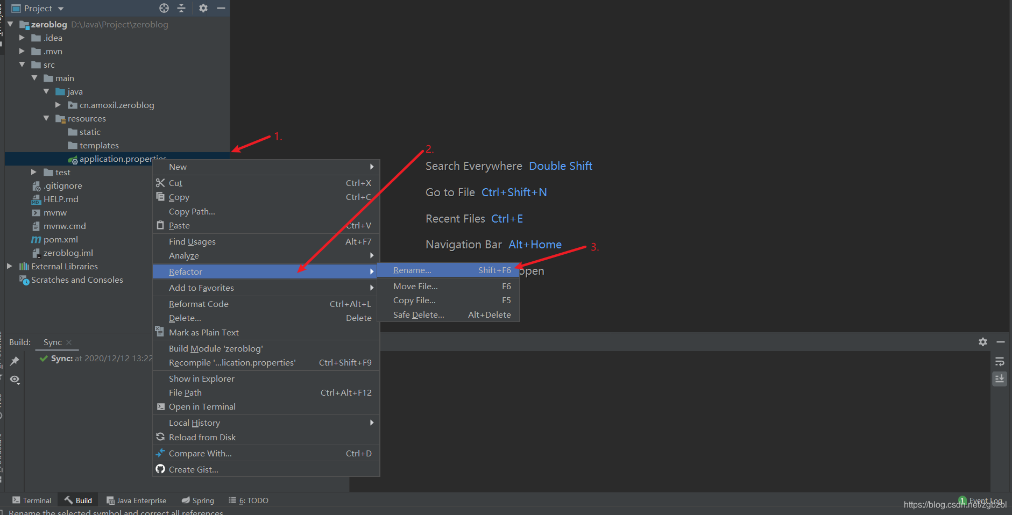This screenshot has height=515, width=1012.
Task: Toggle soft-wrap icon in Build output
Action: pos(1000,361)
